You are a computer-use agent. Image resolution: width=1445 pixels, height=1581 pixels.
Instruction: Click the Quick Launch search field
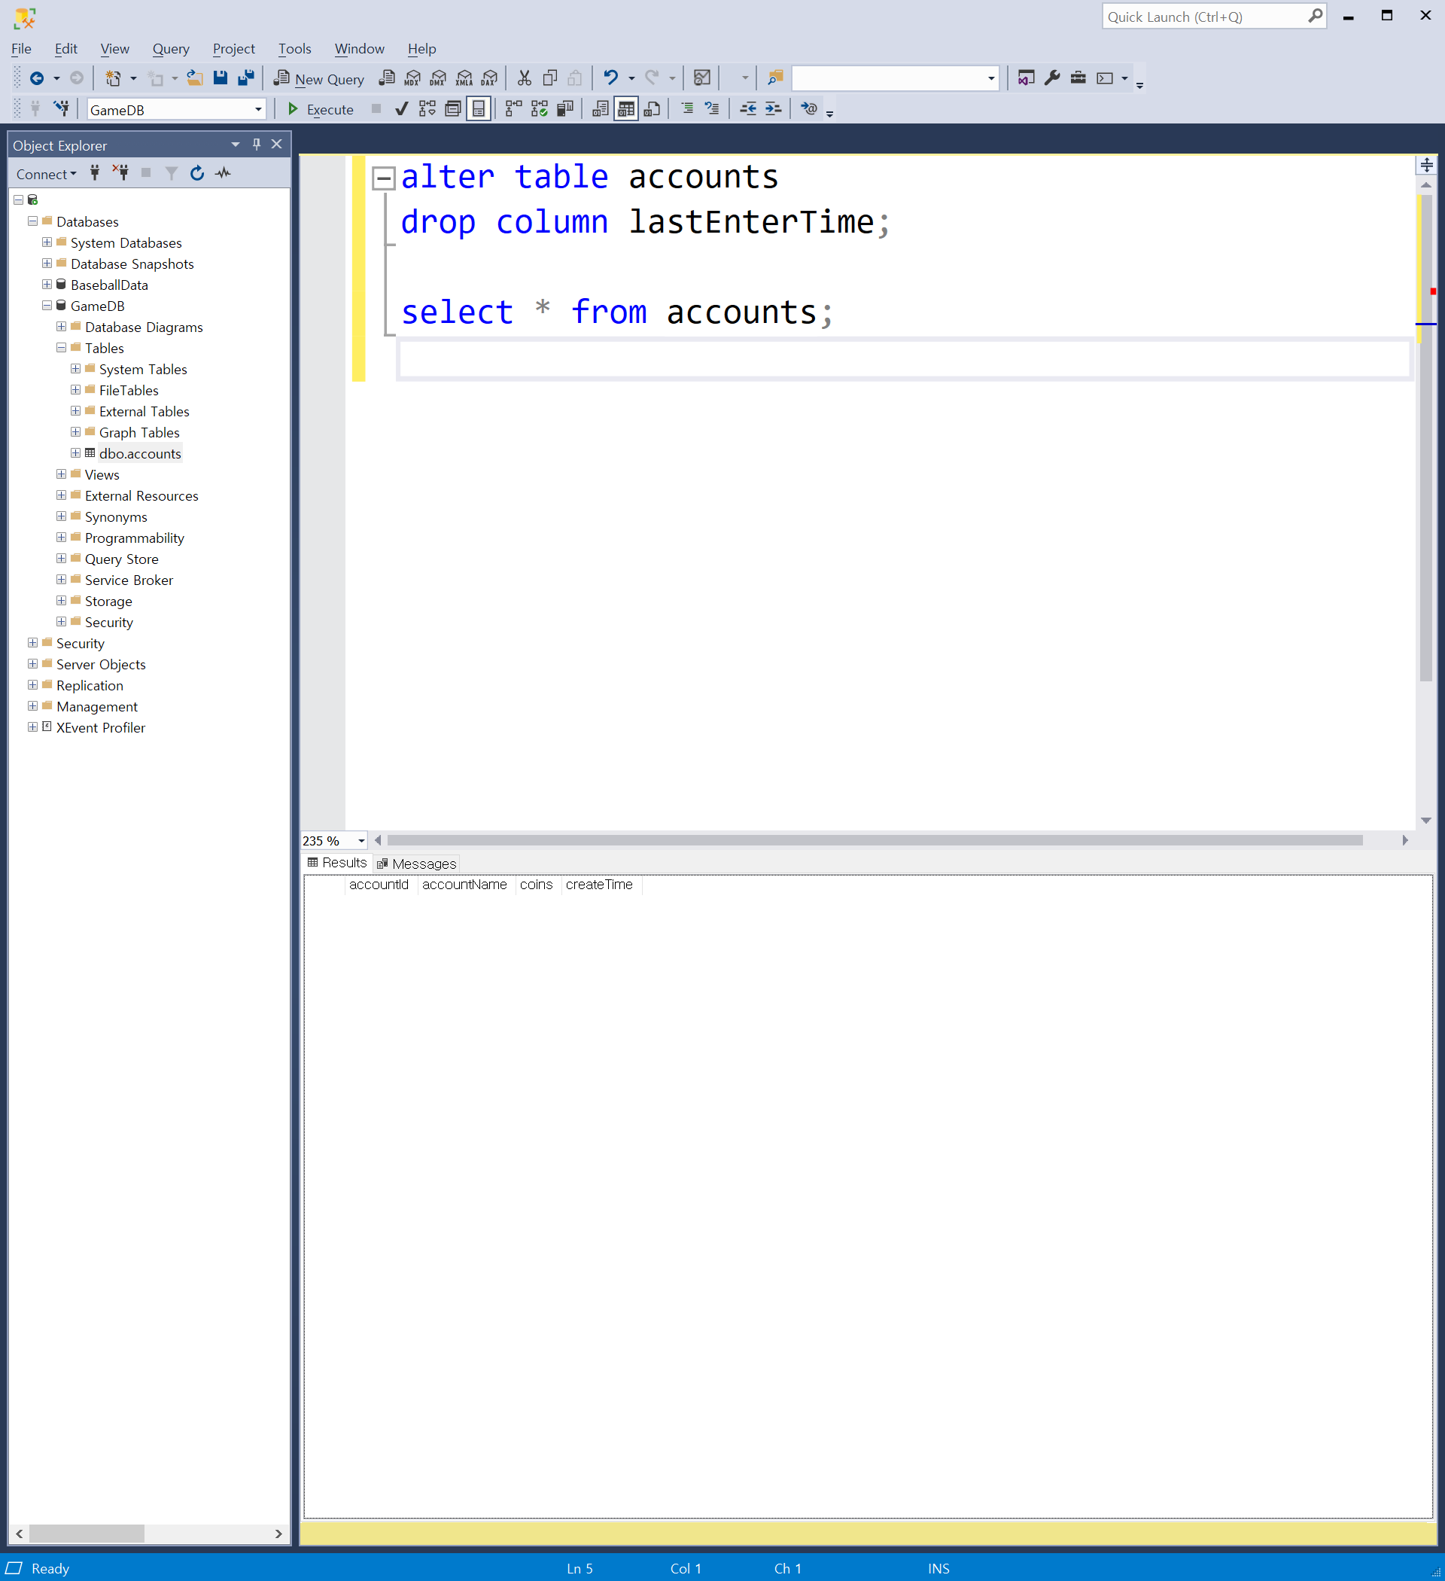click(1214, 17)
